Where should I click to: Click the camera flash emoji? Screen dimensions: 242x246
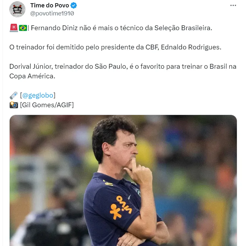coord(14,105)
